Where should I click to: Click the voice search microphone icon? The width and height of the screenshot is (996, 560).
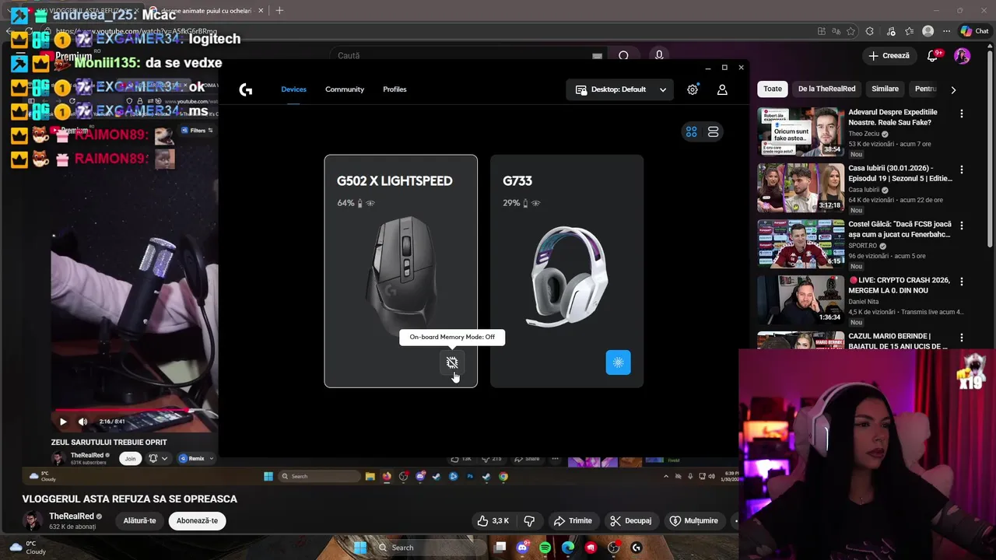[659, 56]
